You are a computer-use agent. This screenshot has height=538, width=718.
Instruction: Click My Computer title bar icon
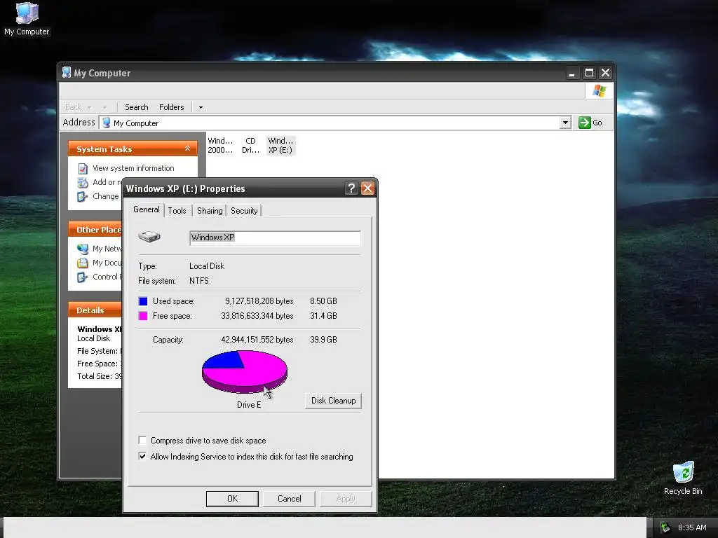pos(67,73)
